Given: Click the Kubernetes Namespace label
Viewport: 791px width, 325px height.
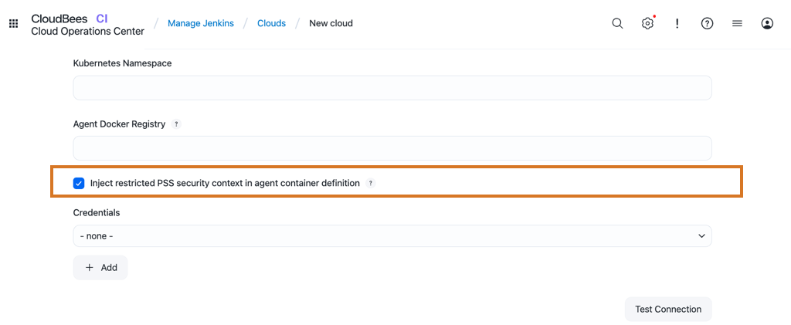Looking at the screenshot, I should 123,63.
